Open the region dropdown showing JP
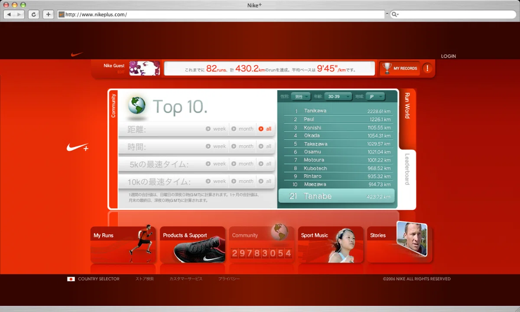Viewport: 520px width, 312px height. click(375, 97)
